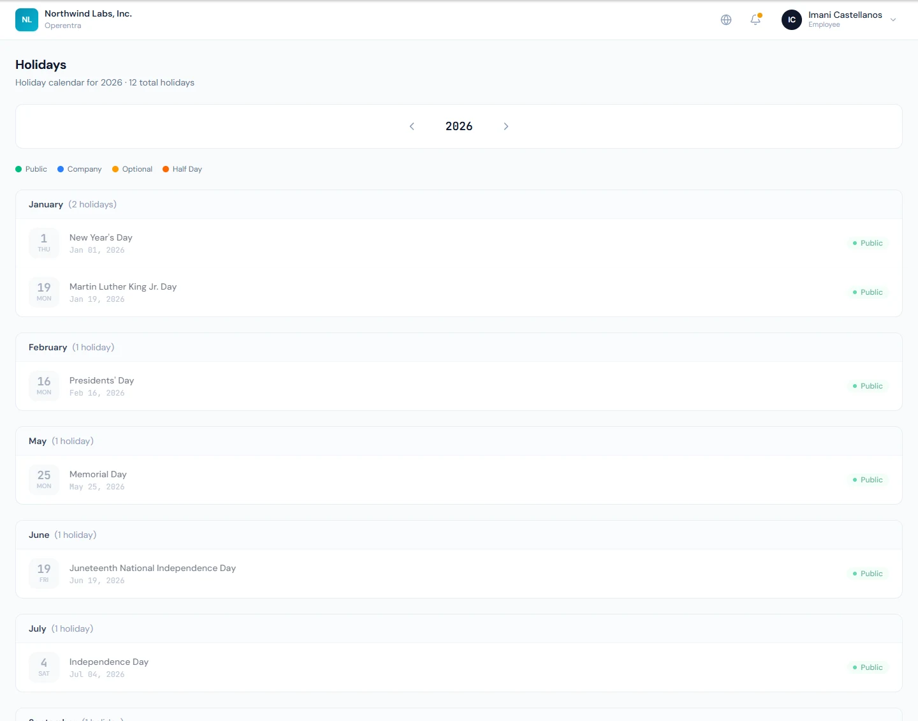Open the notifications bell
This screenshot has height=721, width=918.
click(755, 20)
